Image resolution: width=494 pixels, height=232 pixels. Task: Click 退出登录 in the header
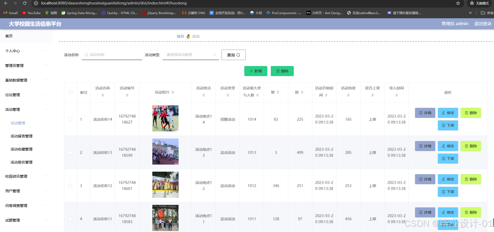tap(483, 24)
